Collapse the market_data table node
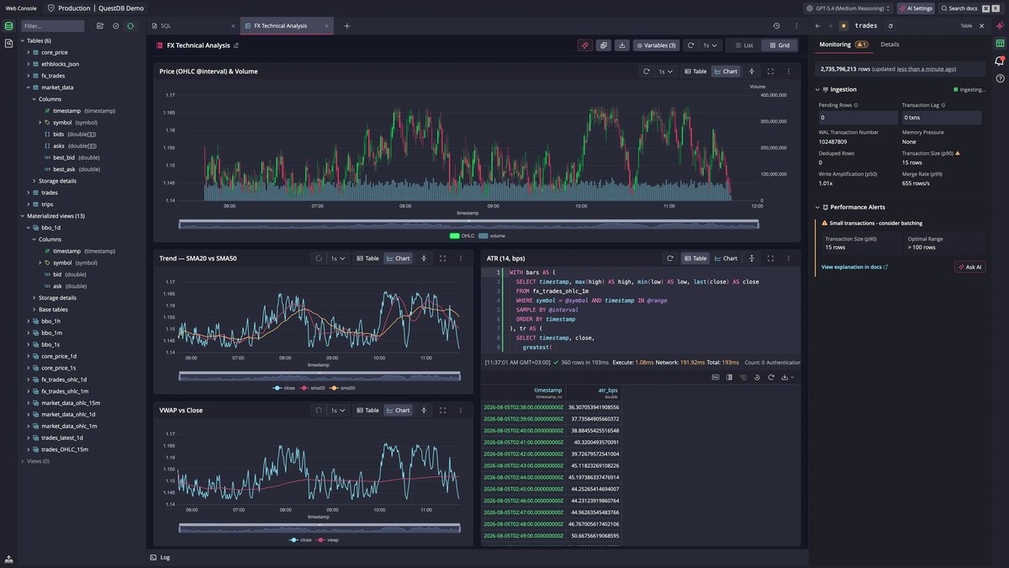 point(28,88)
